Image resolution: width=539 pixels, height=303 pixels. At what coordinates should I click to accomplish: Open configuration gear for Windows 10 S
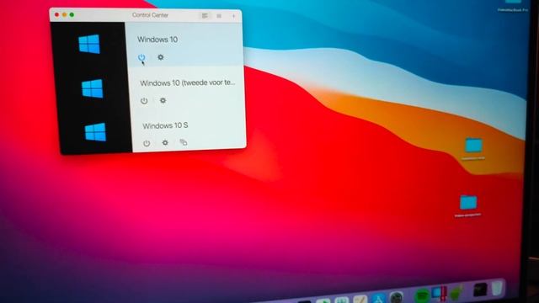tap(165, 142)
